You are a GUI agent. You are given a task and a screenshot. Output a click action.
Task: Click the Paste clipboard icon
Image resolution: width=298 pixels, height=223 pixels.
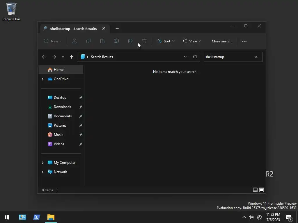tap(102, 41)
